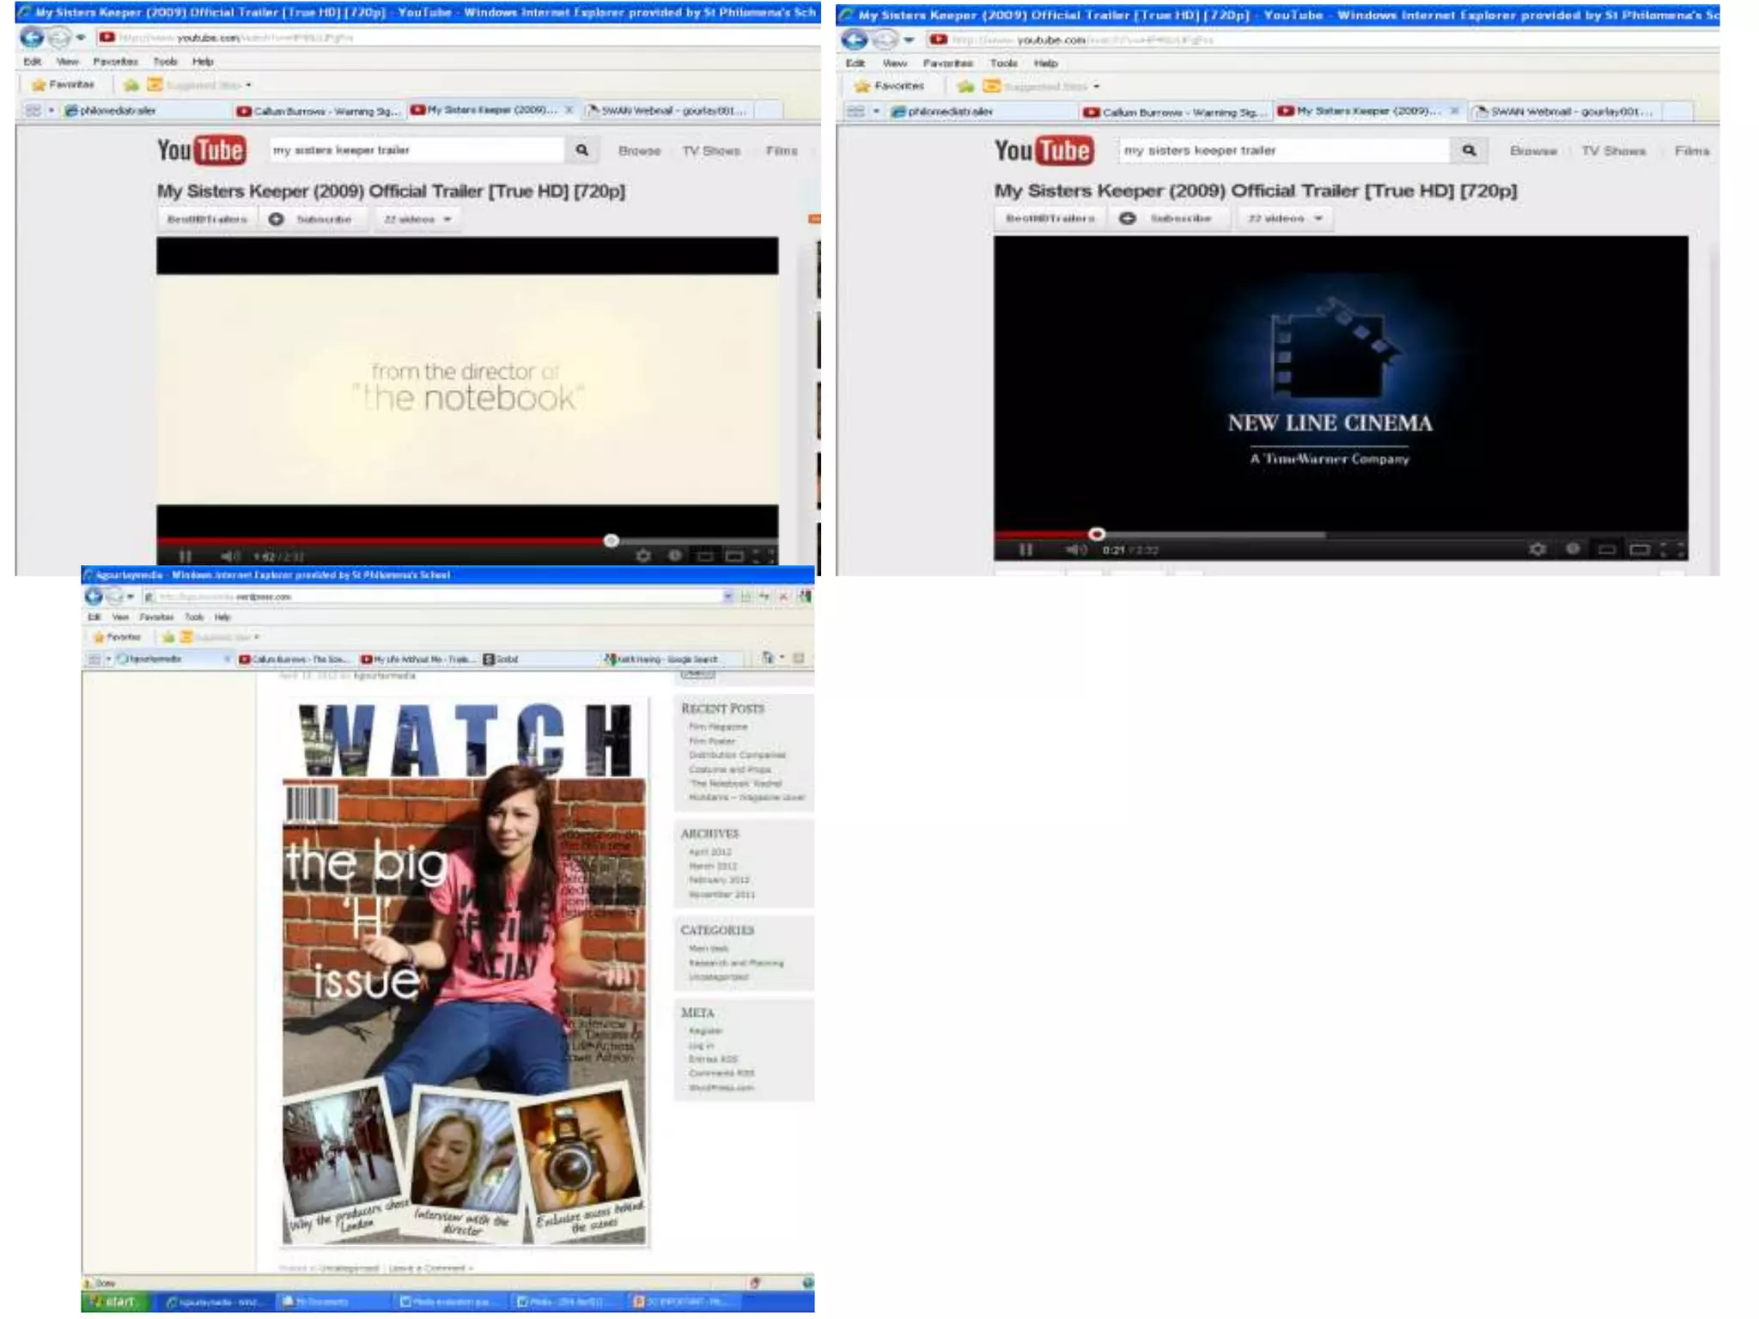1759x1319 pixels.
Task: Mute the volume in the New Line Cinema player
Action: pos(1076,550)
